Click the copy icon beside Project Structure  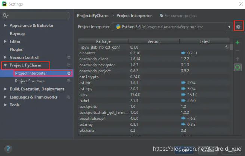(68, 81)
